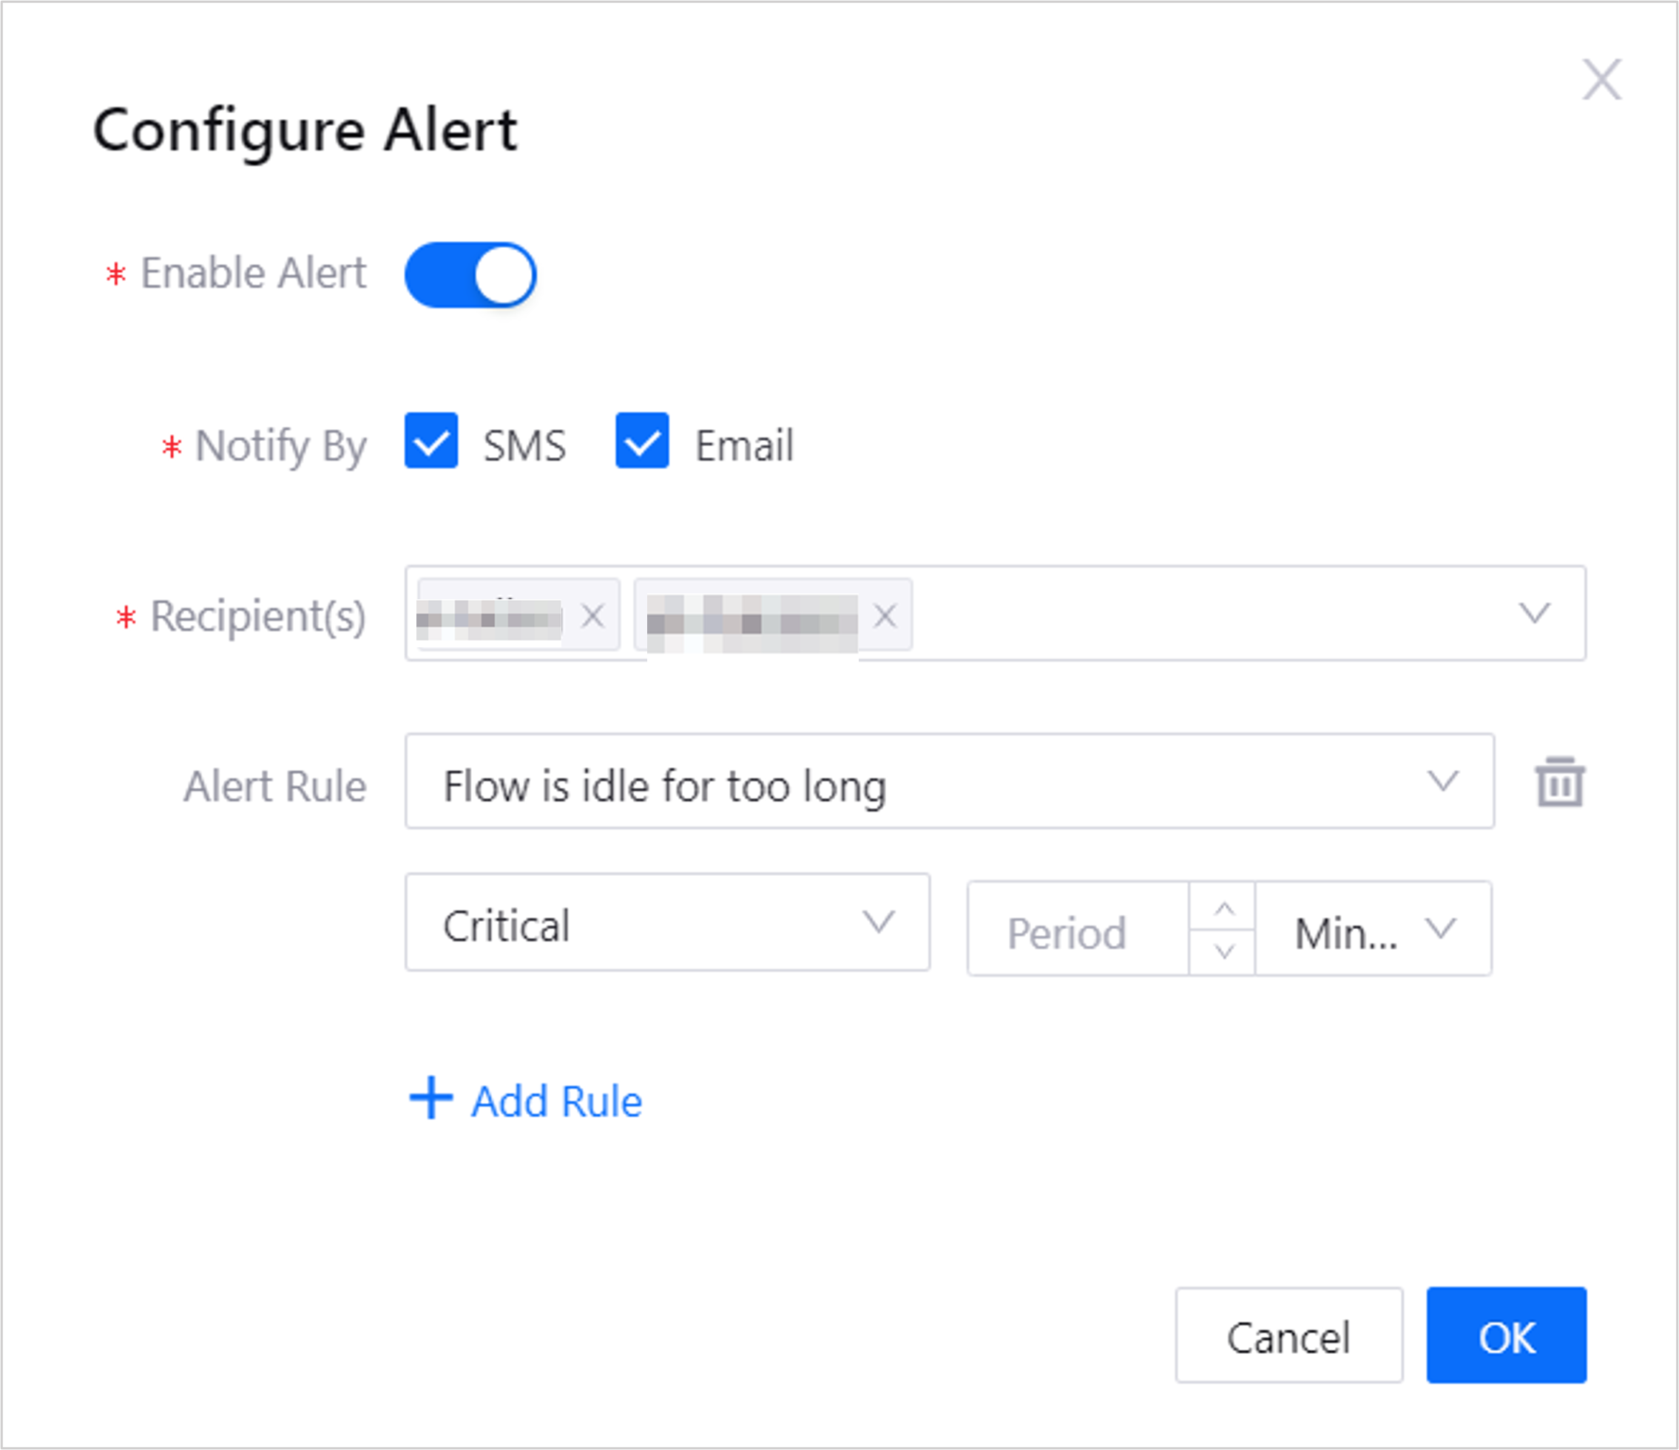Increase the Period value with up arrow
The height and width of the screenshot is (1450, 1679).
[x=1223, y=908]
